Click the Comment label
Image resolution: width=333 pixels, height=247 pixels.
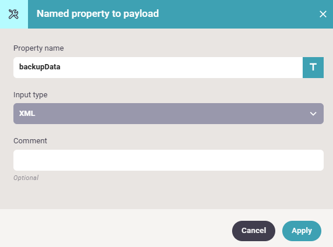[30, 141]
